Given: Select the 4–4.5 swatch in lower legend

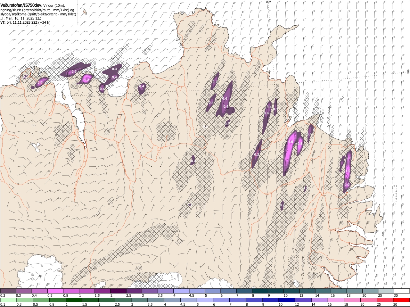Looking at the screenshot, I should pos(172,300).
